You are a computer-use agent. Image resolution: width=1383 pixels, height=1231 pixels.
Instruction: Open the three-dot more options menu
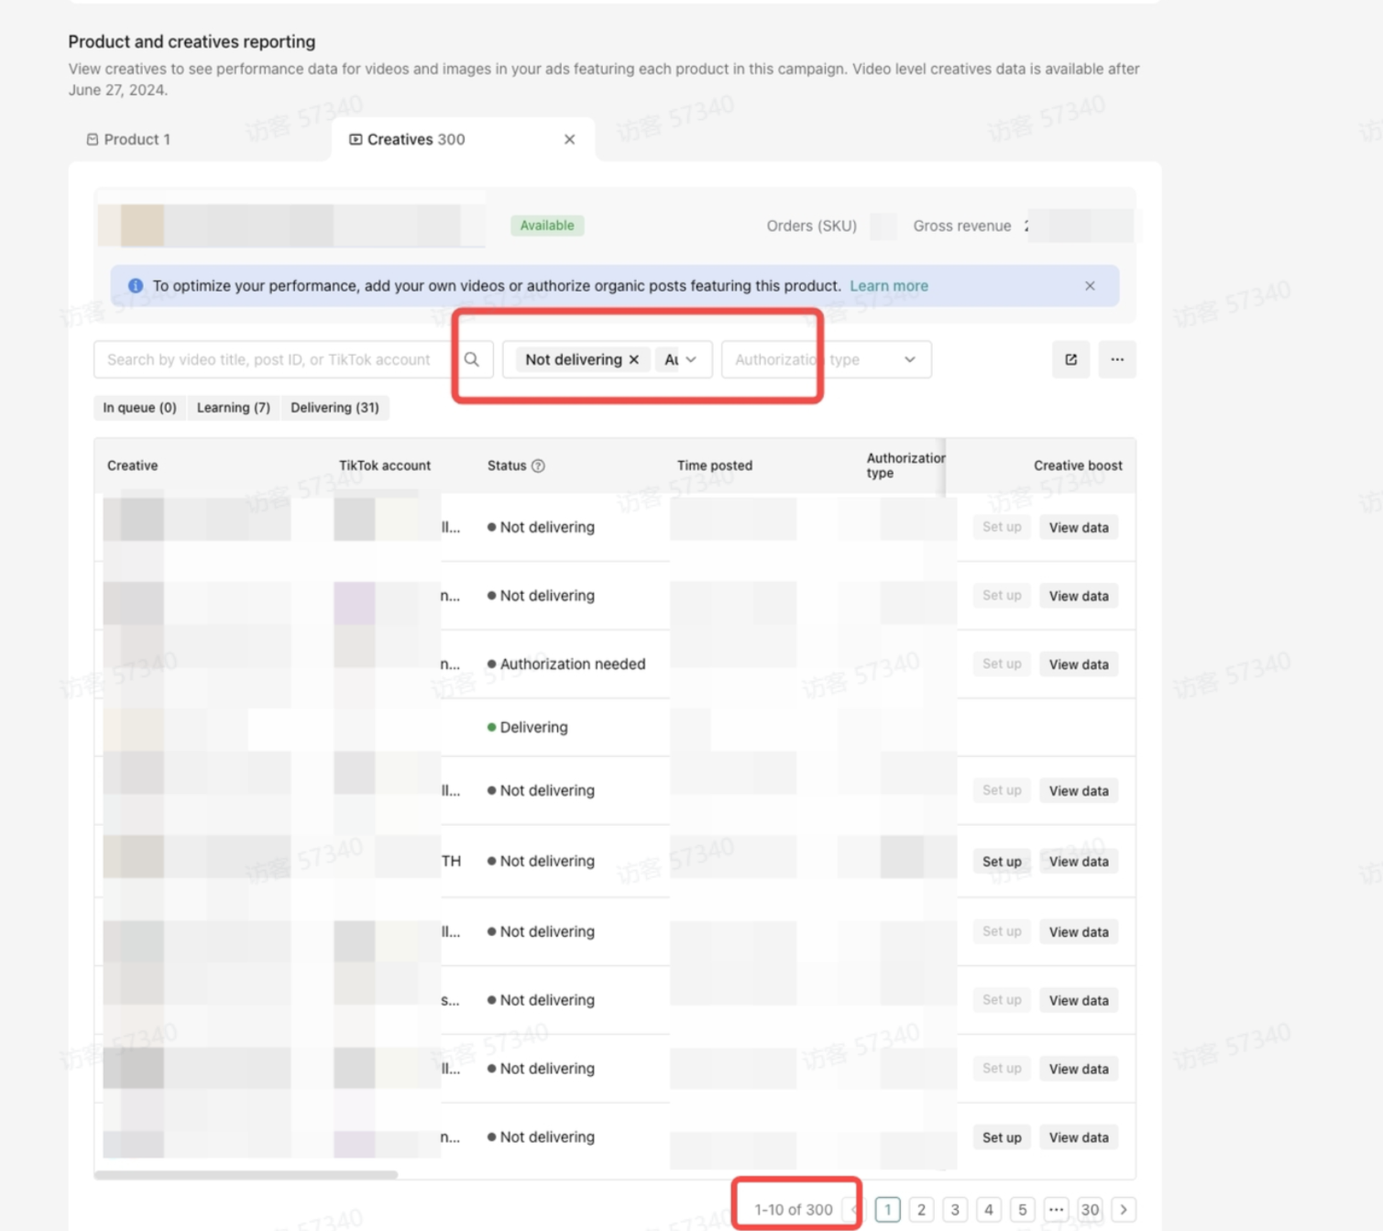click(x=1117, y=359)
